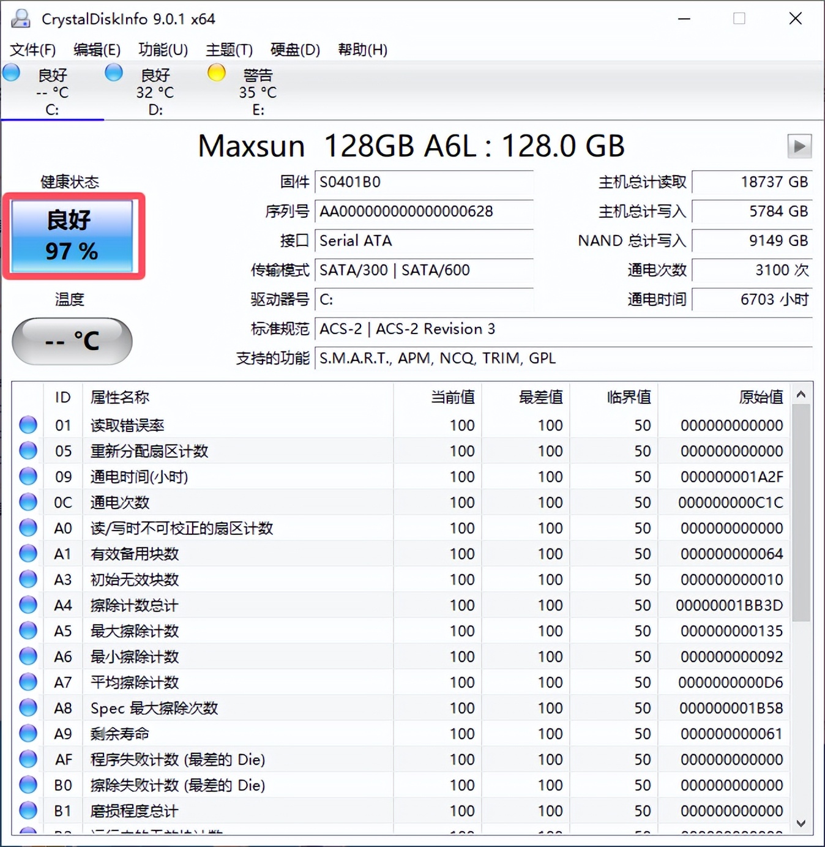Click the serial number field
Image resolution: width=825 pixels, height=847 pixels.
424,211
